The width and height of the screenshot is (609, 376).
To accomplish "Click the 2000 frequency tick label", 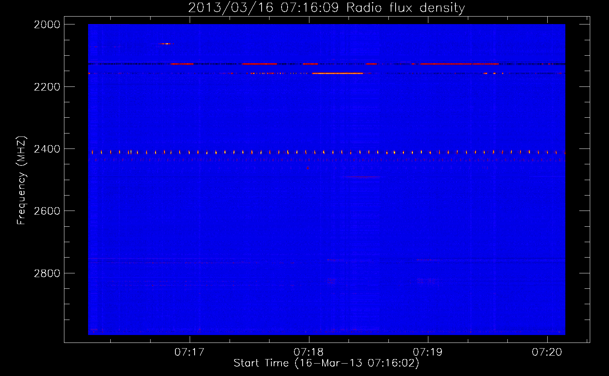I will point(47,24).
